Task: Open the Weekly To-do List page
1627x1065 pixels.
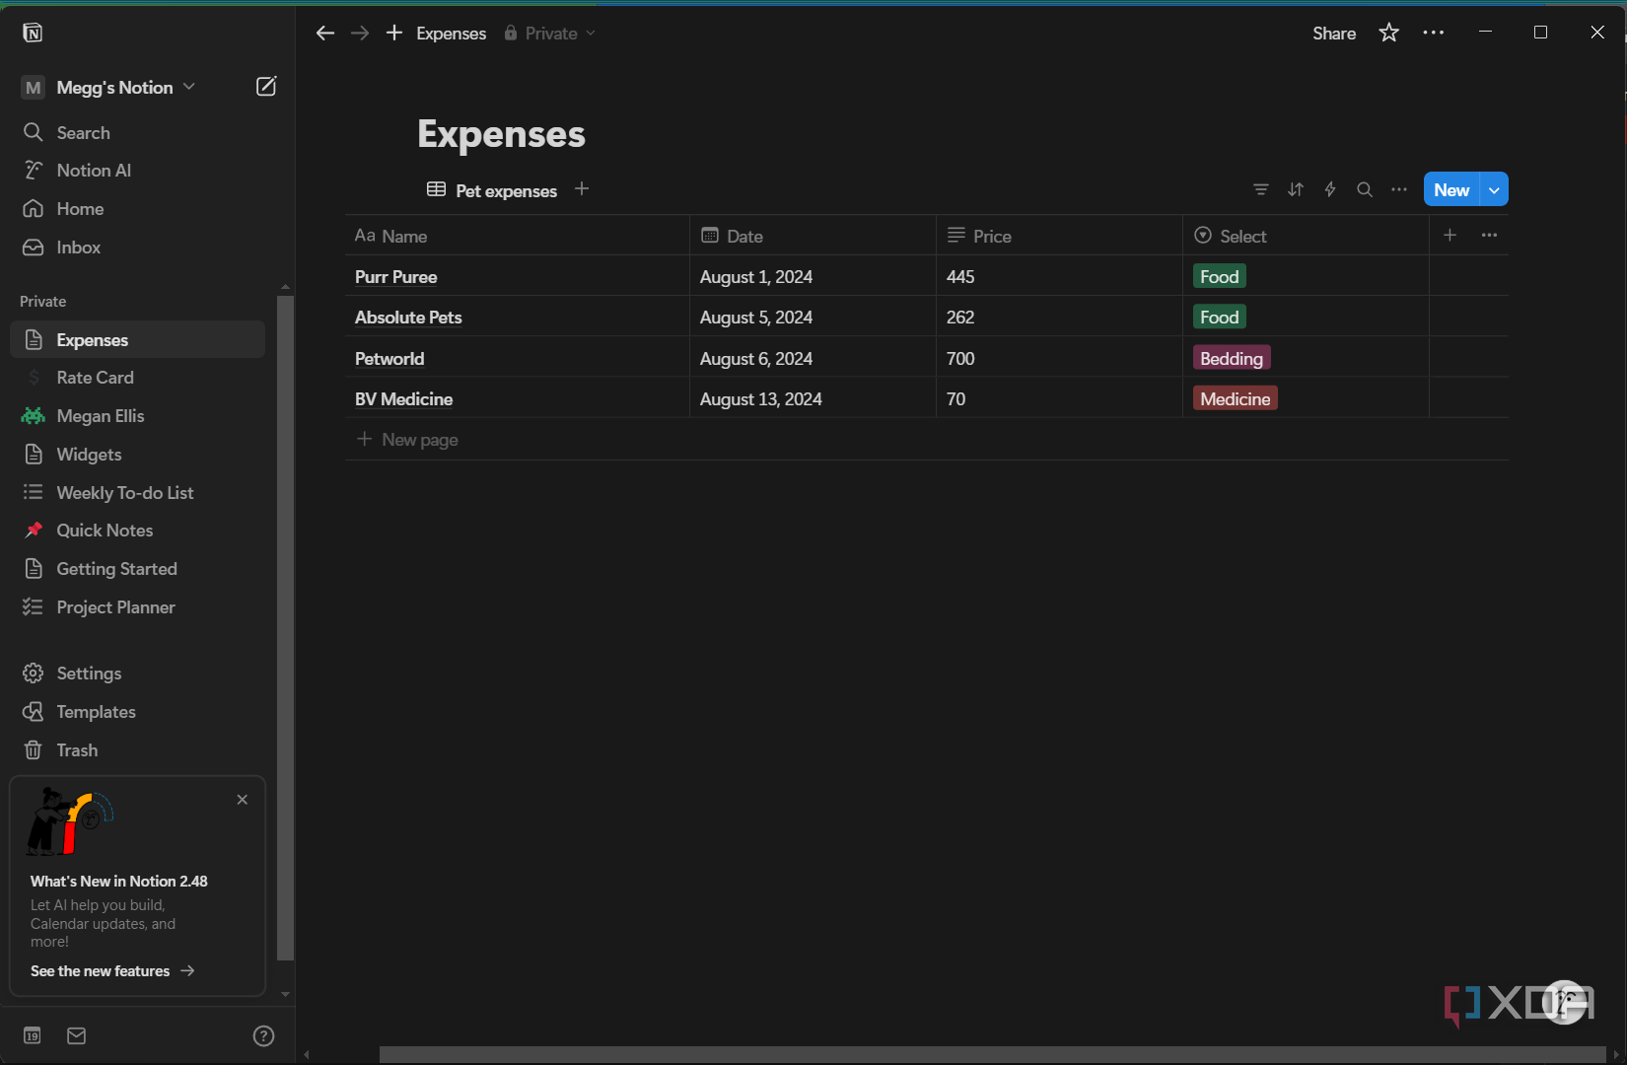Action: [138, 492]
